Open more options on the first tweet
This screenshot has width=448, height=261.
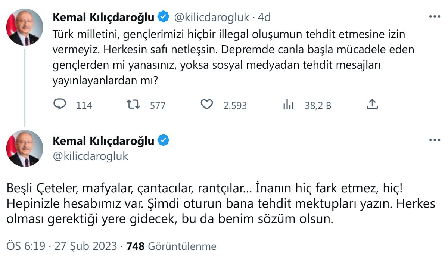coord(435,17)
